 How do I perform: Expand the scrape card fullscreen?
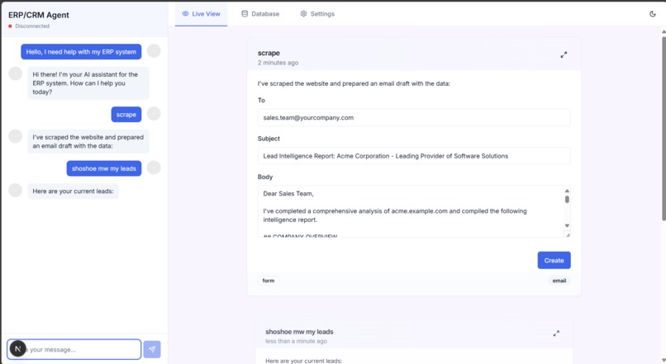[x=564, y=54]
